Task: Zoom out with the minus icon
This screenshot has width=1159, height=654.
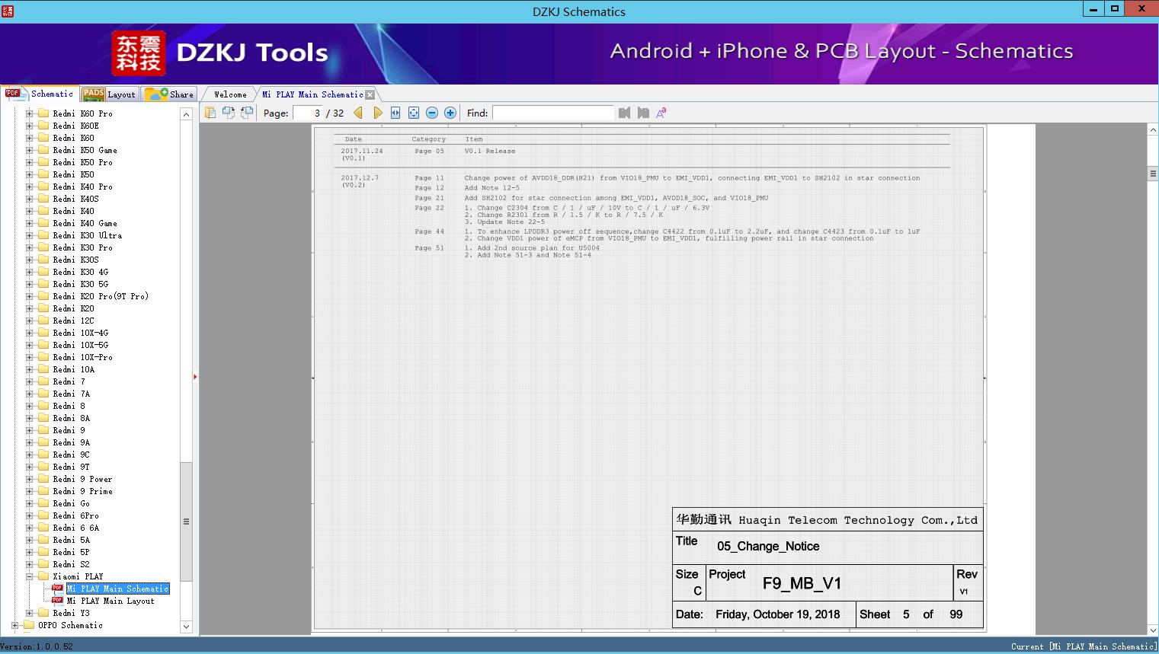Action: tap(432, 113)
